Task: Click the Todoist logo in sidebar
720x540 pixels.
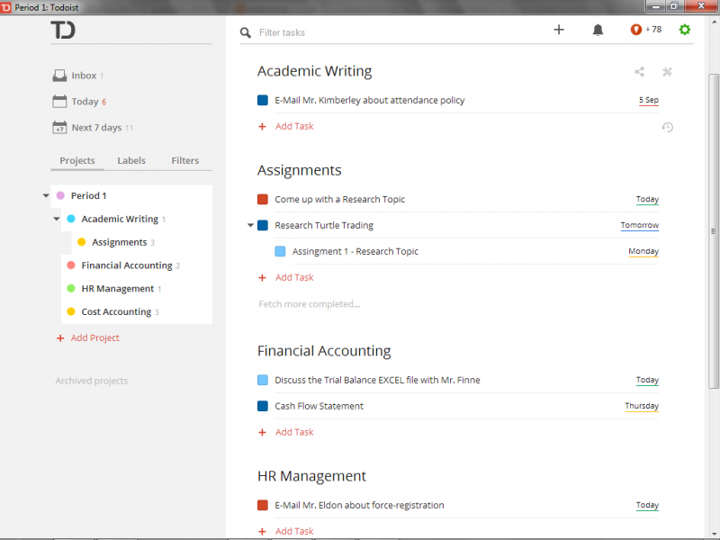Action: pyautogui.click(x=63, y=31)
